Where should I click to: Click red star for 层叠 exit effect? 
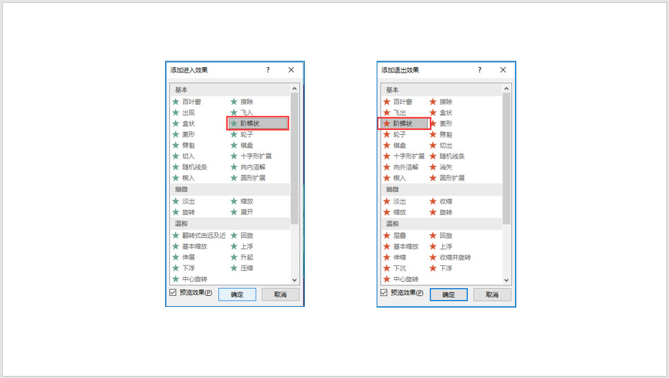pyautogui.click(x=386, y=236)
